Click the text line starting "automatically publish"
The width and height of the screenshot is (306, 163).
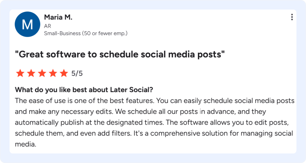tap(152, 123)
